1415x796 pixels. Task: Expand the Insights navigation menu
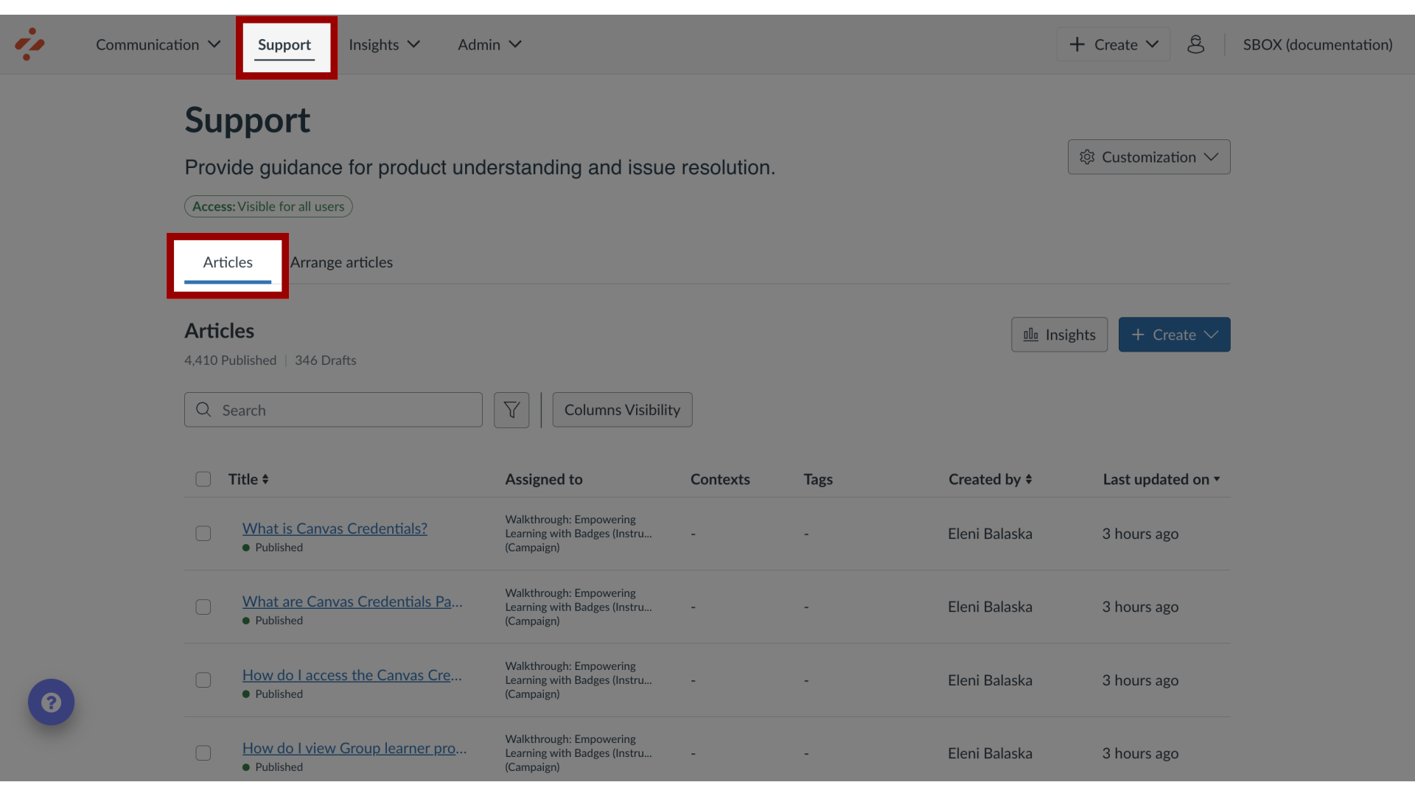point(384,44)
